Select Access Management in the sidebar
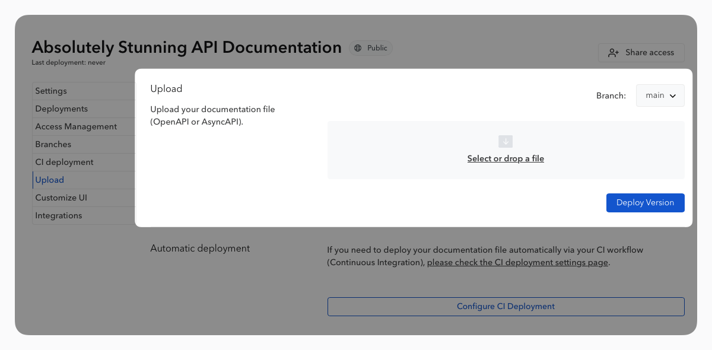Image resolution: width=712 pixels, height=350 pixels. pyautogui.click(x=76, y=126)
